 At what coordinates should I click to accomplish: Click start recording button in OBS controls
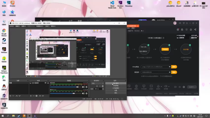tap(116, 86)
